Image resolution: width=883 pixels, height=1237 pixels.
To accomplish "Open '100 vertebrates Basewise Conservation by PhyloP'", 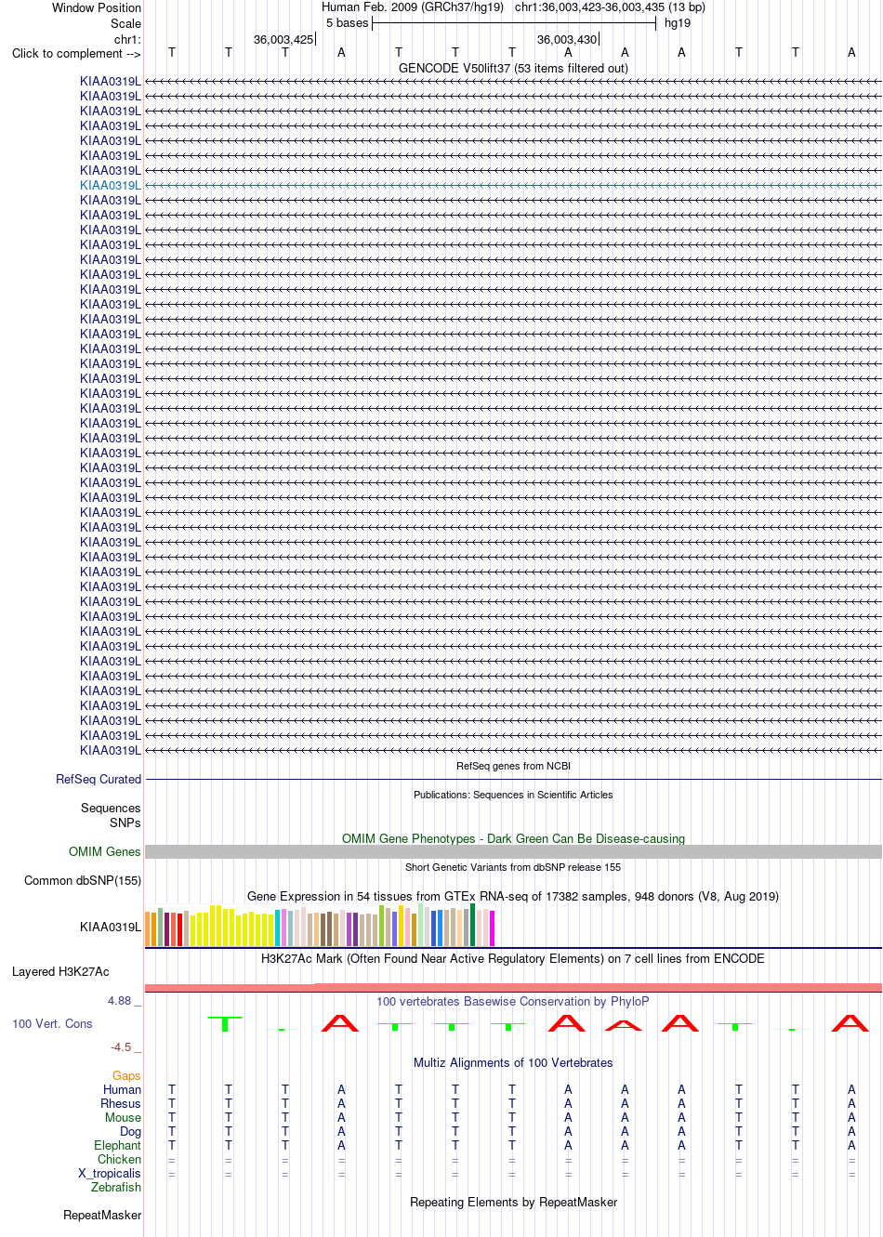I will coord(513,1001).
